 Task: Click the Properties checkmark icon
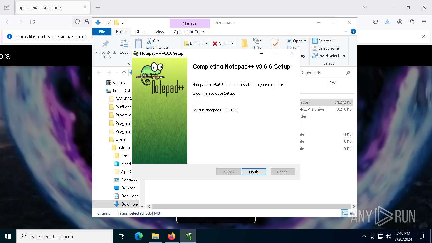[x=275, y=44]
